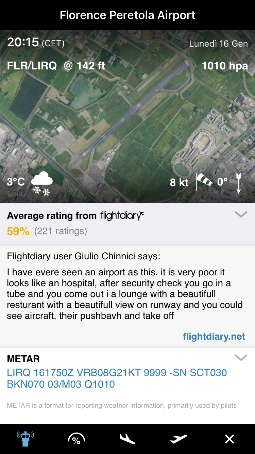Screen dimensions: 255x454
Task: Close the airport view with X icon
Action: [x=230, y=439]
